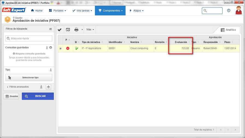Clear saved queries with broom icon
245x138 pixels.
click(47, 48)
